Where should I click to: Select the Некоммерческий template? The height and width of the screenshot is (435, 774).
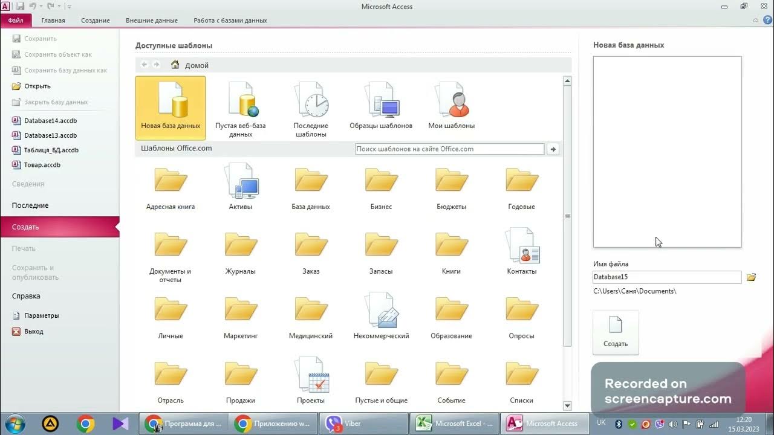pos(381,316)
